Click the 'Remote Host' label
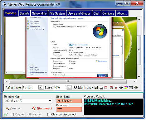Image resolution: width=146 pixels, height=120 pixels. 12,97
